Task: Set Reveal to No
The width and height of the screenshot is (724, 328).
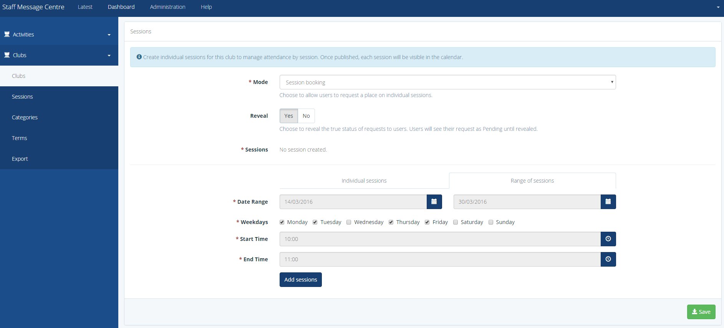Action: [x=306, y=116]
